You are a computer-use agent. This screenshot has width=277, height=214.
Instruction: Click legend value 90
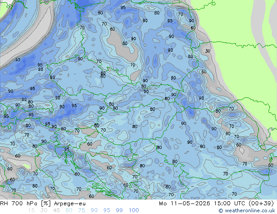tap(94, 211)
